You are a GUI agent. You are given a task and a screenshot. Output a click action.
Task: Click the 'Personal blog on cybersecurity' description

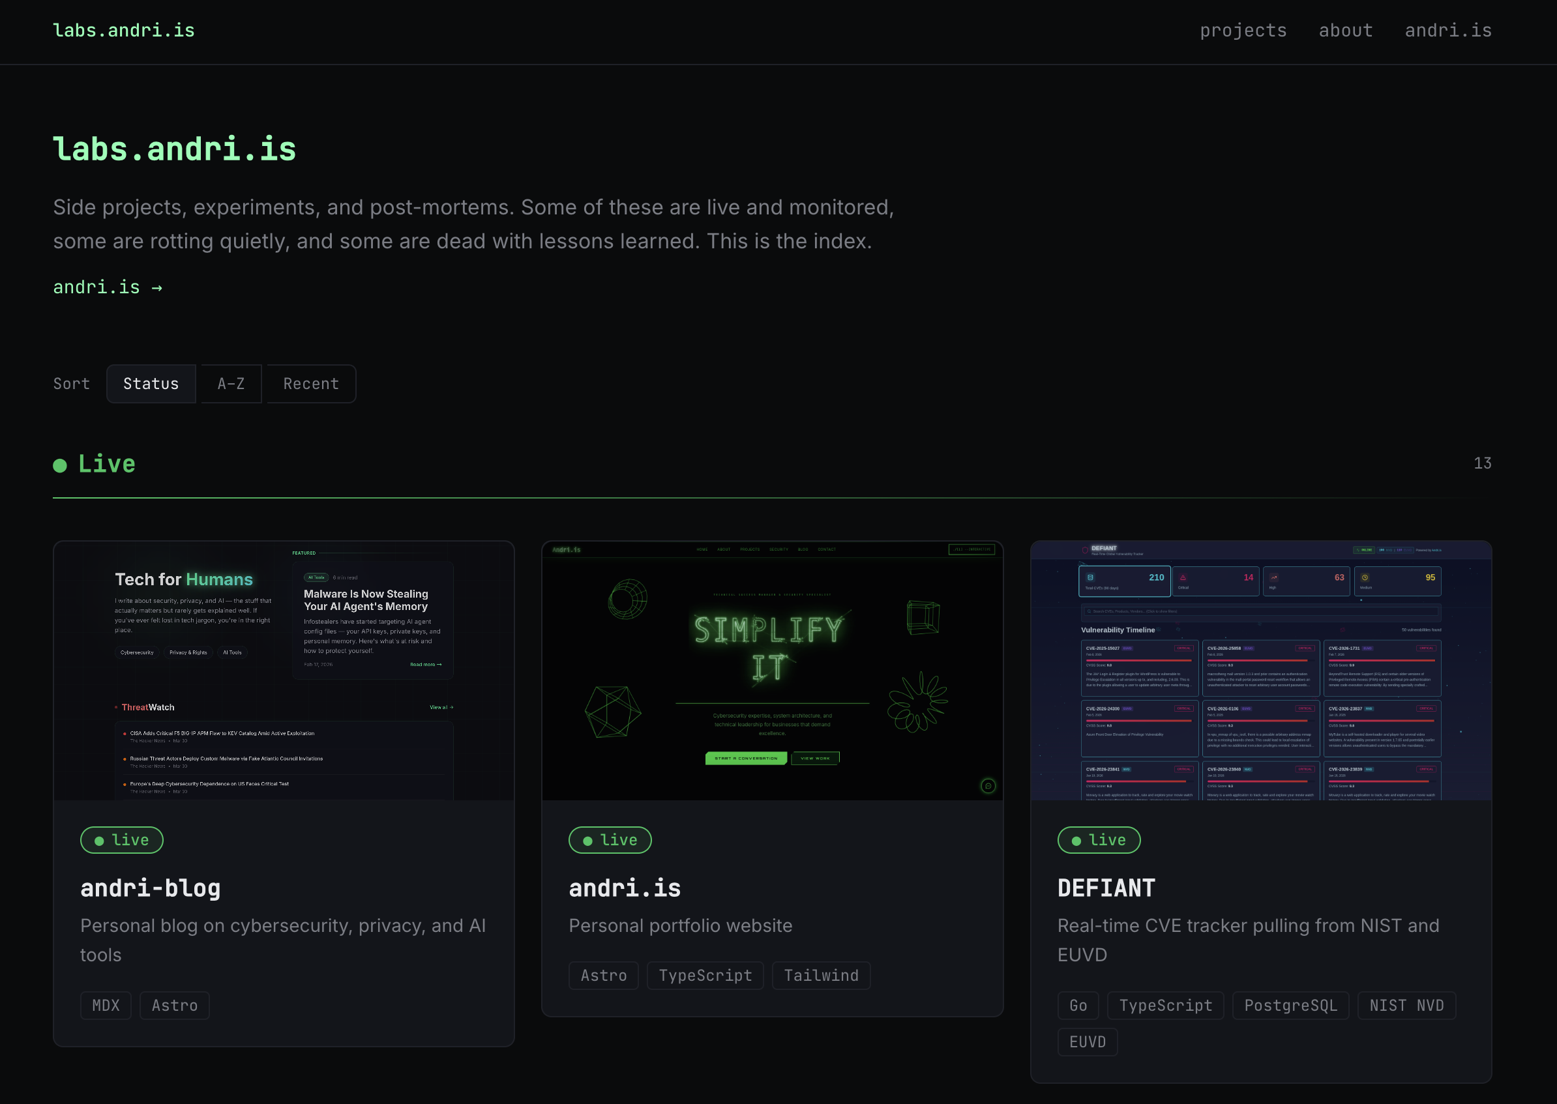tap(283, 940)
